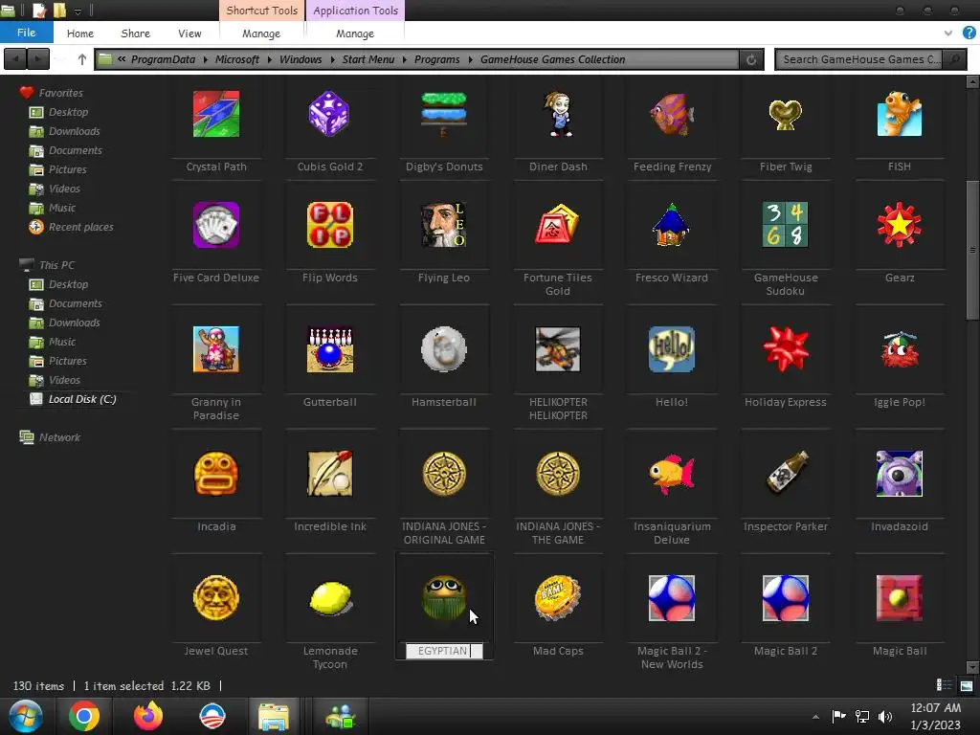The height and width of the screenshot is (735, 980).
Task: Select the Gutterball bowling icon
Action: point(329,349)
